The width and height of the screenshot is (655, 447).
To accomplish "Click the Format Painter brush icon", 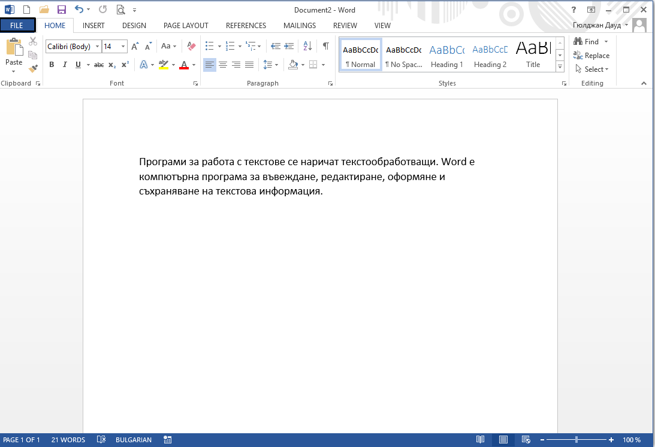I will pyautogui.click(x=33, y=68).
